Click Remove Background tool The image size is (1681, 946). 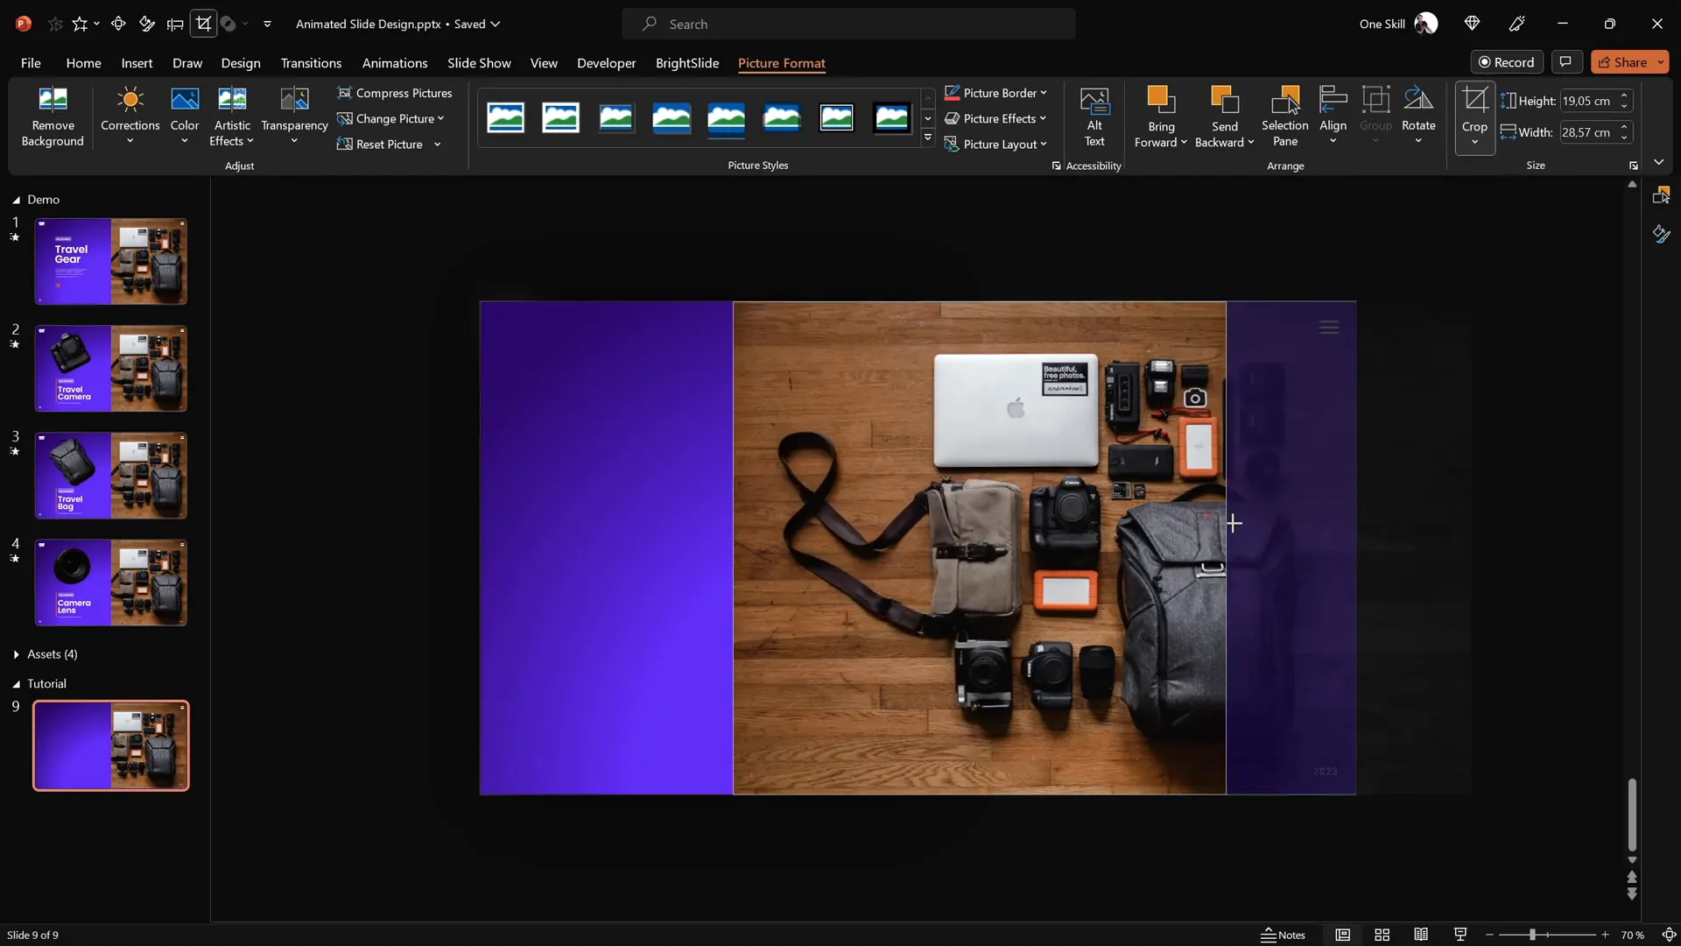[x=53, y=116]
